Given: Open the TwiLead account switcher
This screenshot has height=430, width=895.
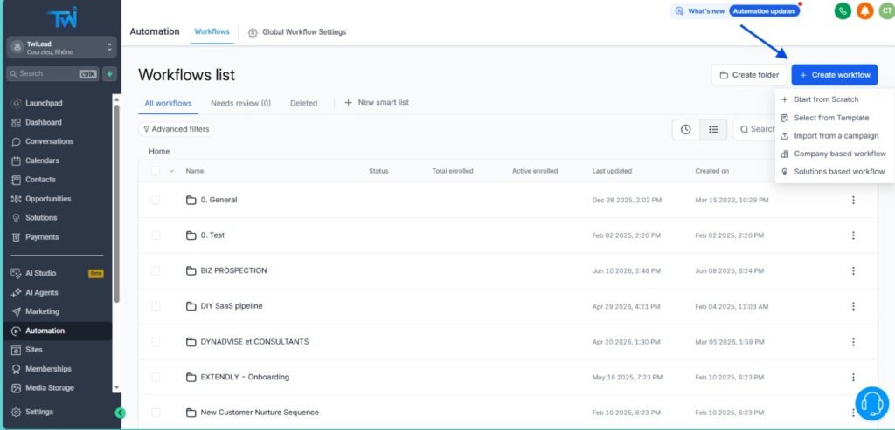Looking at the screenshot, I should coord(62,47).
